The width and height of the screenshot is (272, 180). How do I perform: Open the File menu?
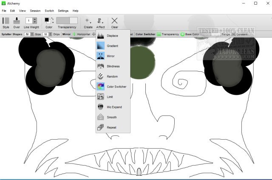click(4, 11)
